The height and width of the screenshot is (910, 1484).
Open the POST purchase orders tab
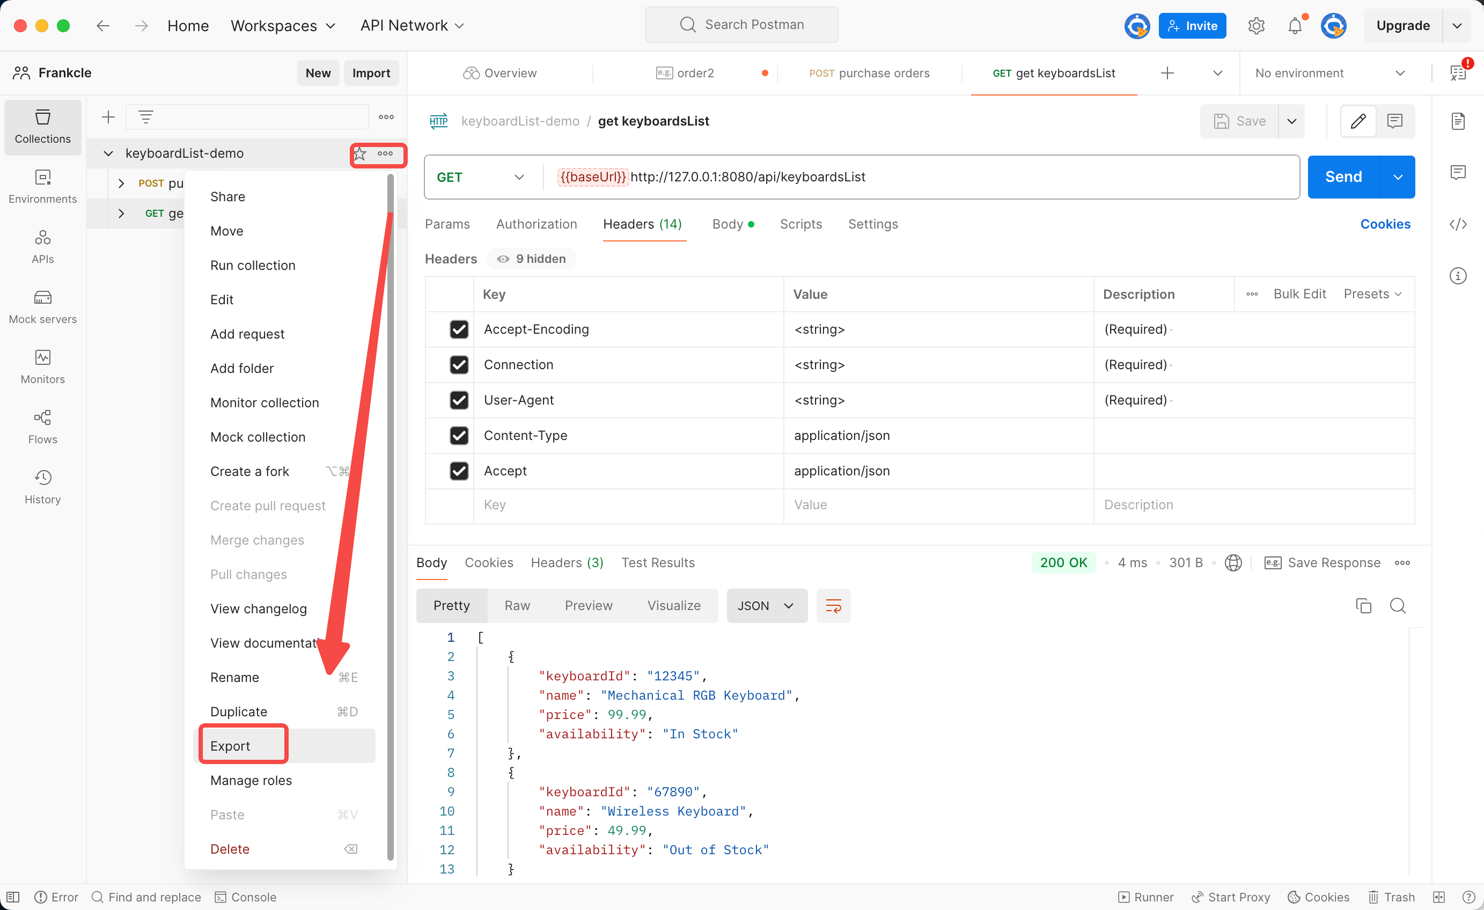click(x=869, y=73)
